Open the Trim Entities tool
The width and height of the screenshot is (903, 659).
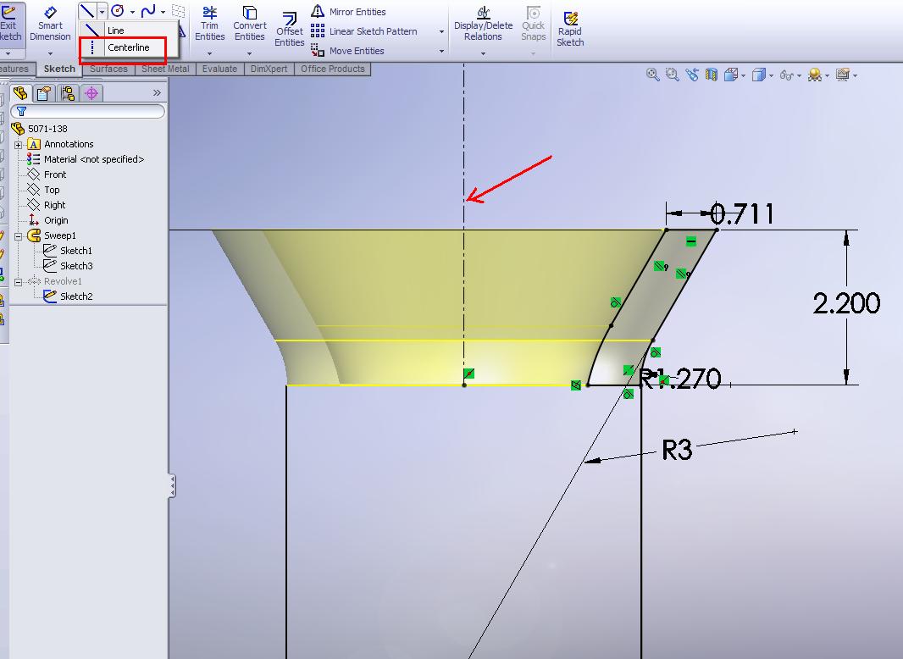pos(209,25)
